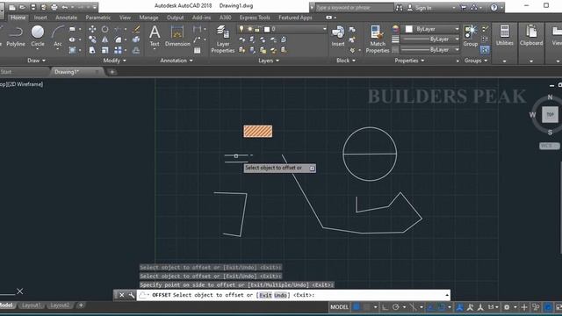The height and width of the screenshot is (316, 562).
Task: Select the Circle draw tool
Action: tap(38, 37)
